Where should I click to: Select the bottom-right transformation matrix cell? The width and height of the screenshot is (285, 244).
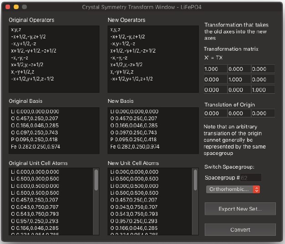coord(263,90)
